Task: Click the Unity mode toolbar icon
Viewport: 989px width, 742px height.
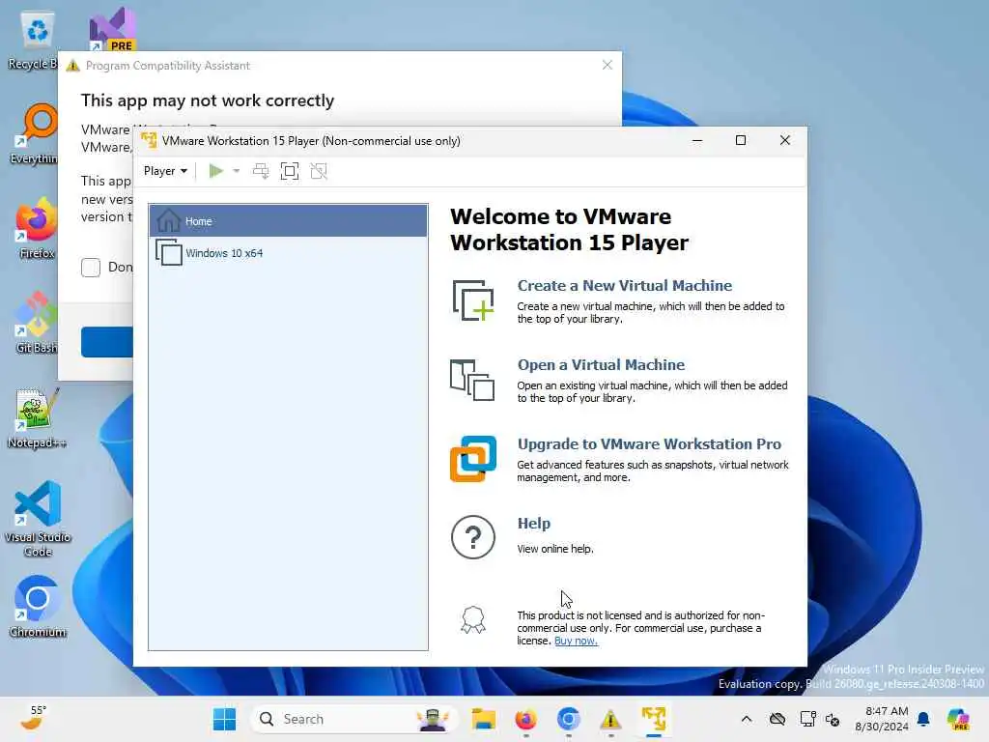Action: (x=319, y=171)
